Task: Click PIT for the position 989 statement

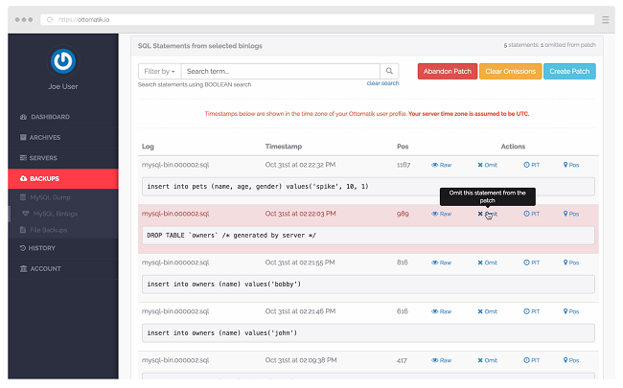Action: point(532,214)
